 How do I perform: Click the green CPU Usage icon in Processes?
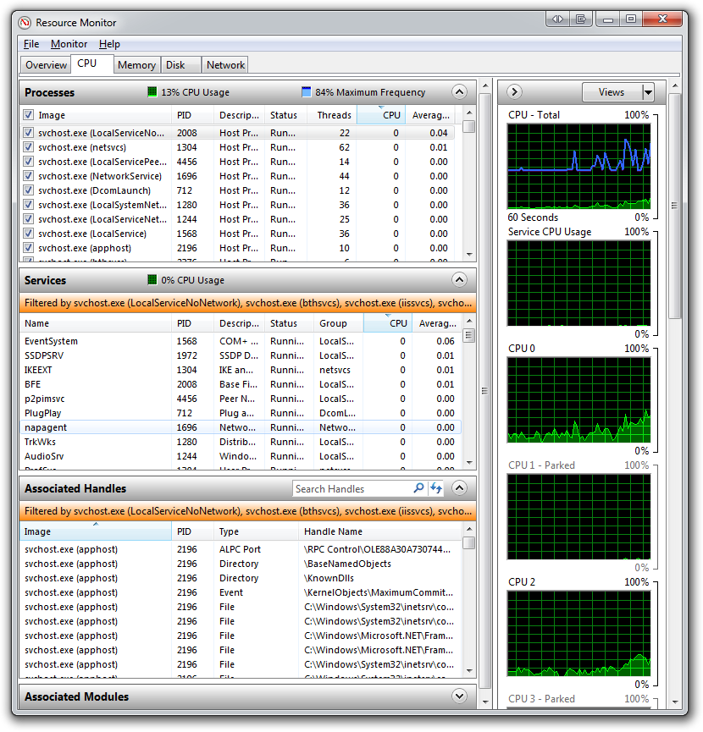[x=152, y=92]
